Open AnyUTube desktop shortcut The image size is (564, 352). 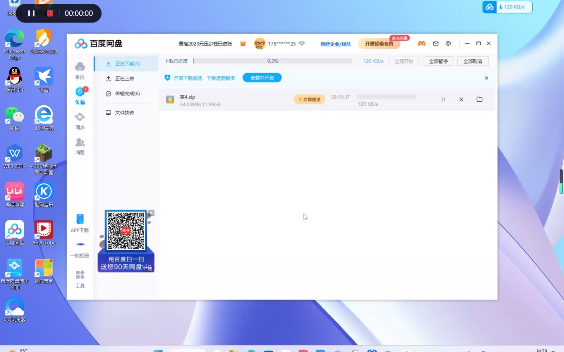pos(44,233)
